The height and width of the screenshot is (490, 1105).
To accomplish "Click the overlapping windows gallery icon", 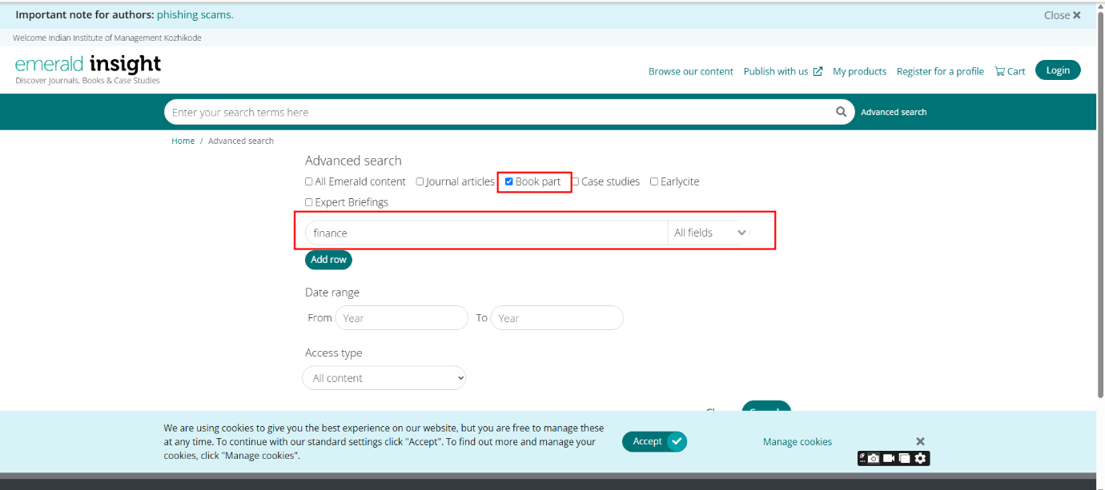I will [x=904, y=458].
